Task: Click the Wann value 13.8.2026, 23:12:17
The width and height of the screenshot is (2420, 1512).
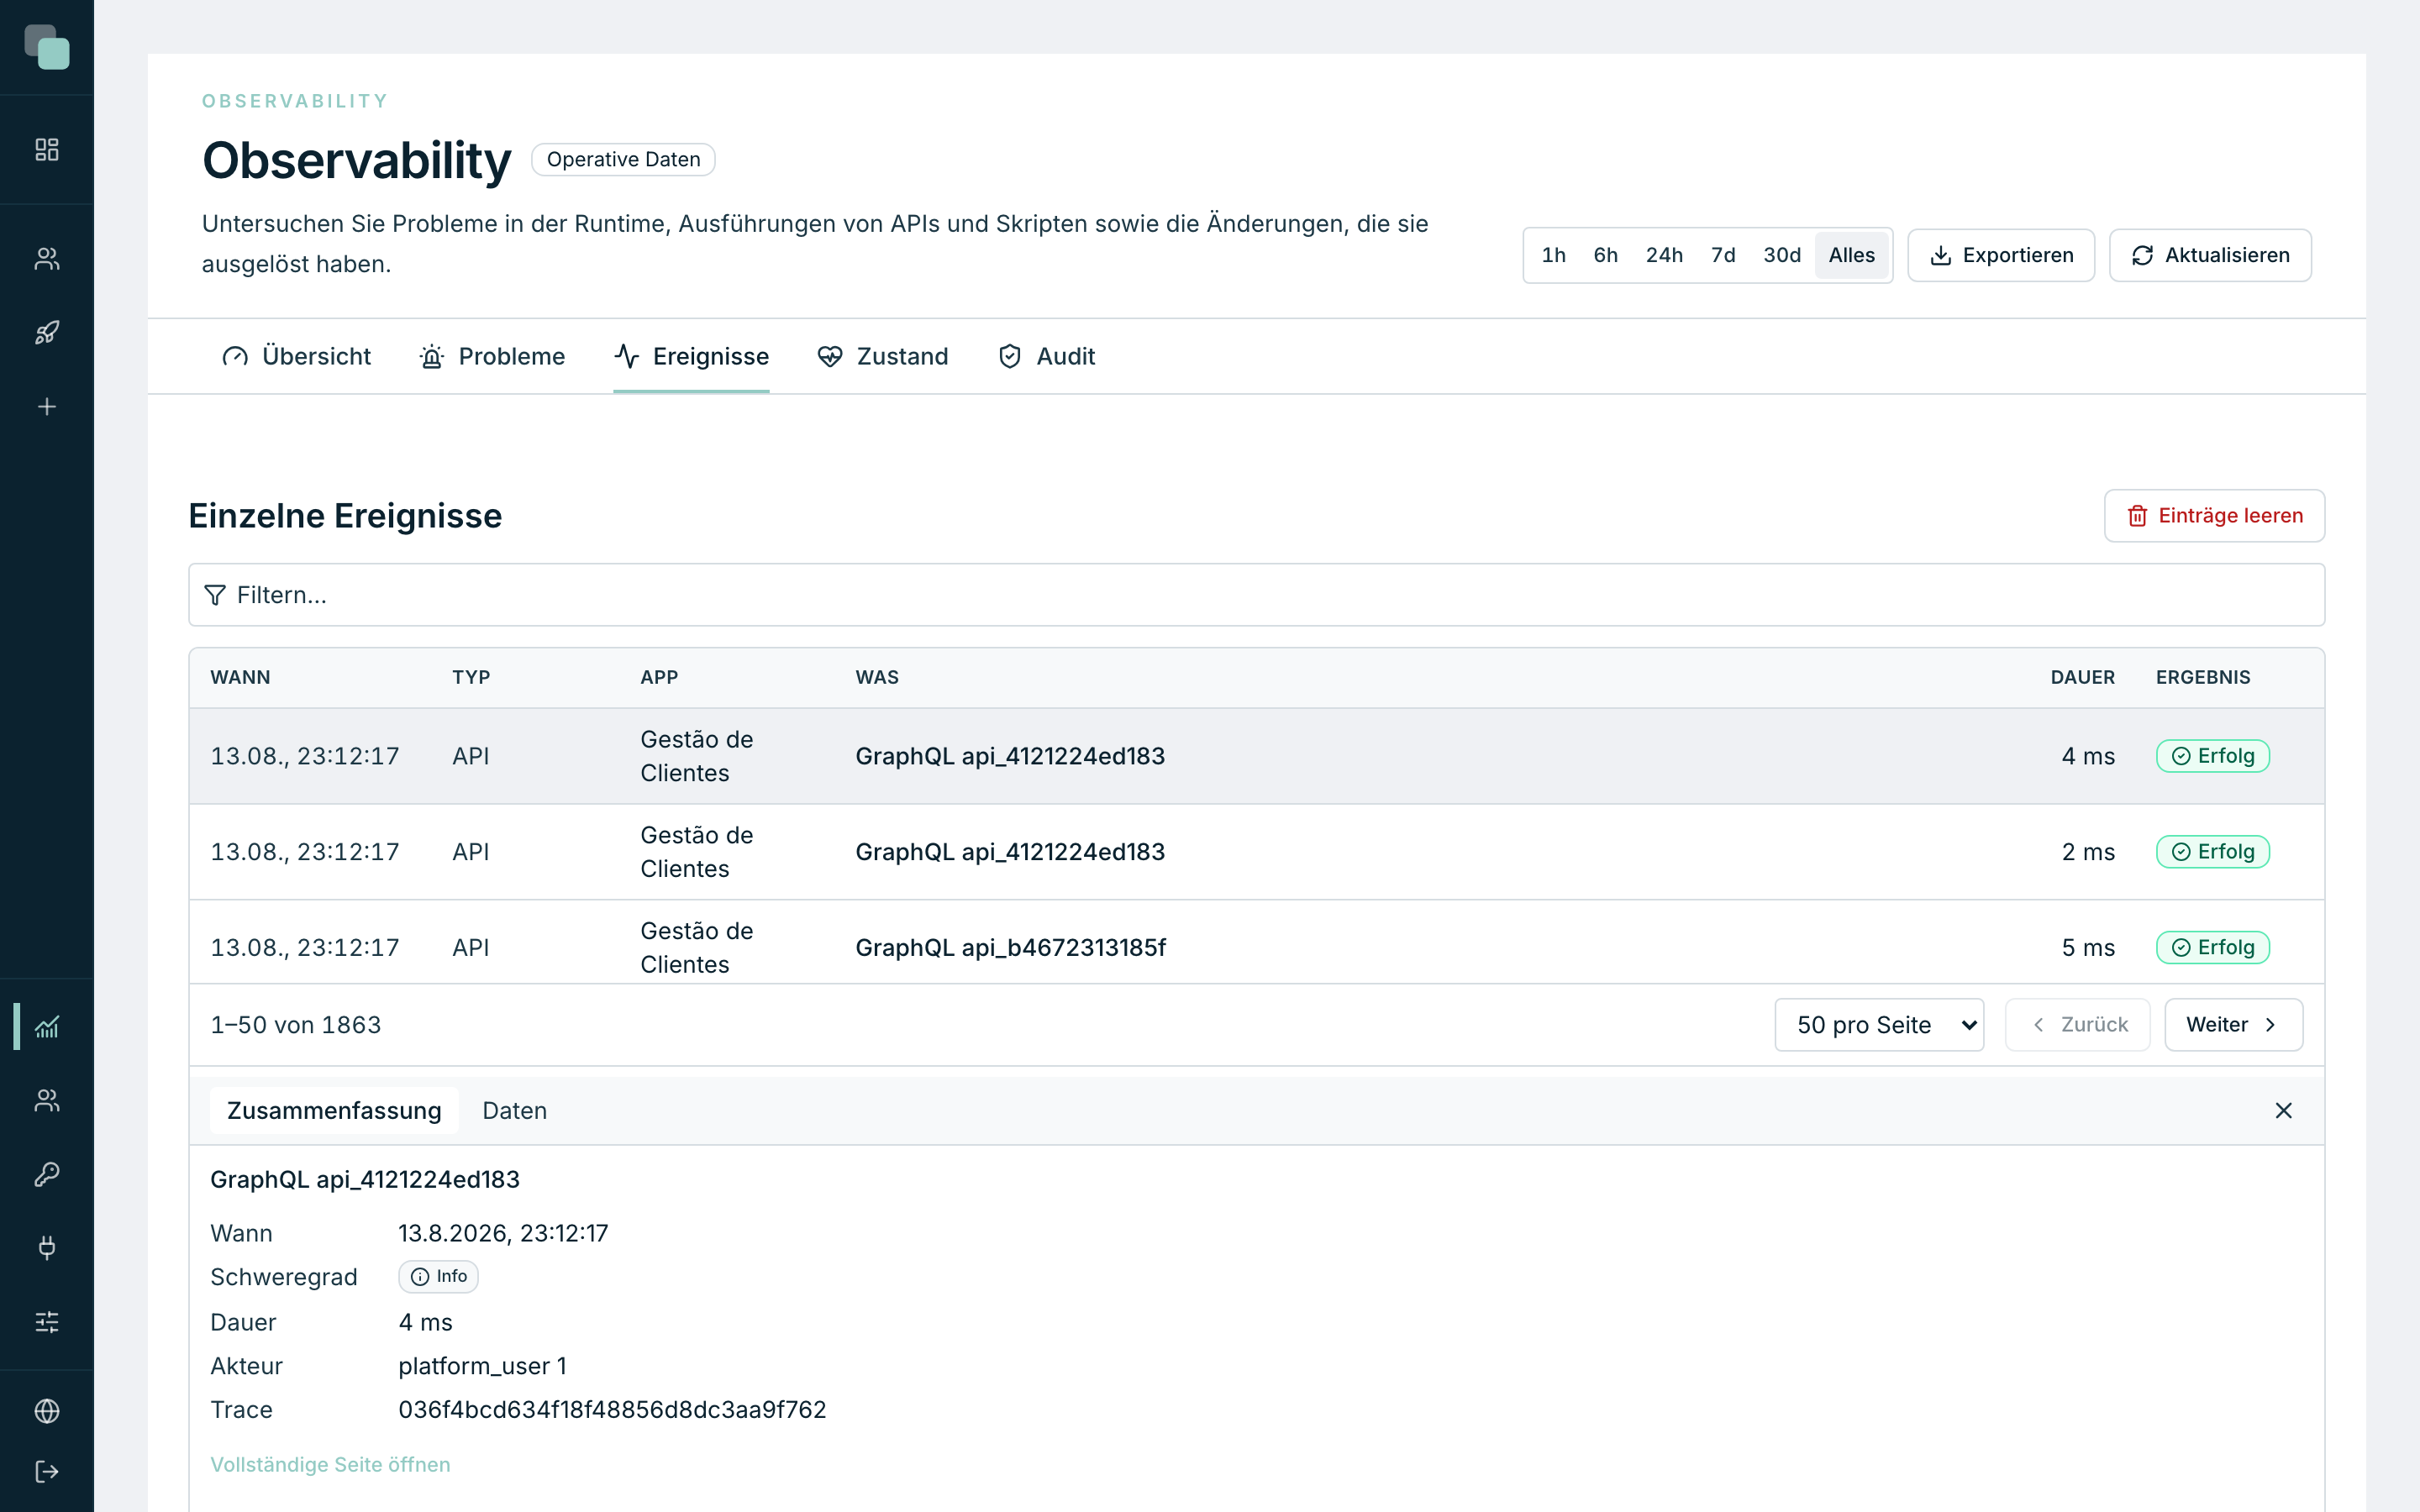Action: click(503, 1233)
